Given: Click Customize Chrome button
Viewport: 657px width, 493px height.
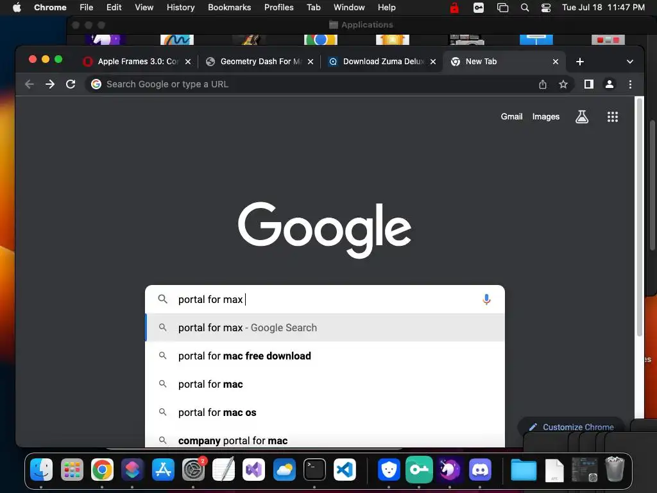Looking at the screenshot, I should pyautogui.click(x=572, y=427).
